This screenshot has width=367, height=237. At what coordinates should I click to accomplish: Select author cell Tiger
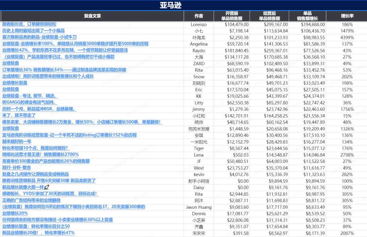pos(199,148)
